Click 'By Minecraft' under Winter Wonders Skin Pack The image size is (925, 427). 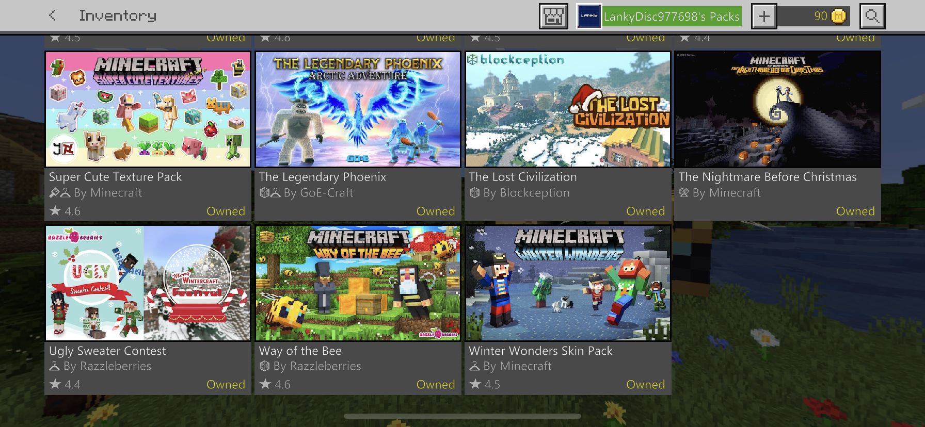coord(518,366)
